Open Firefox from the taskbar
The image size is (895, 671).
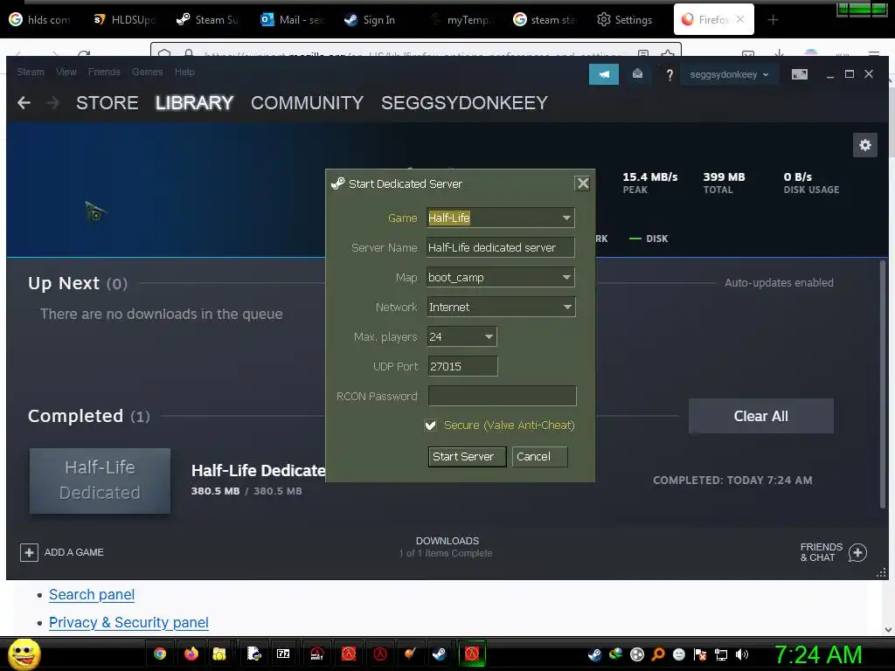click(191, 654)
